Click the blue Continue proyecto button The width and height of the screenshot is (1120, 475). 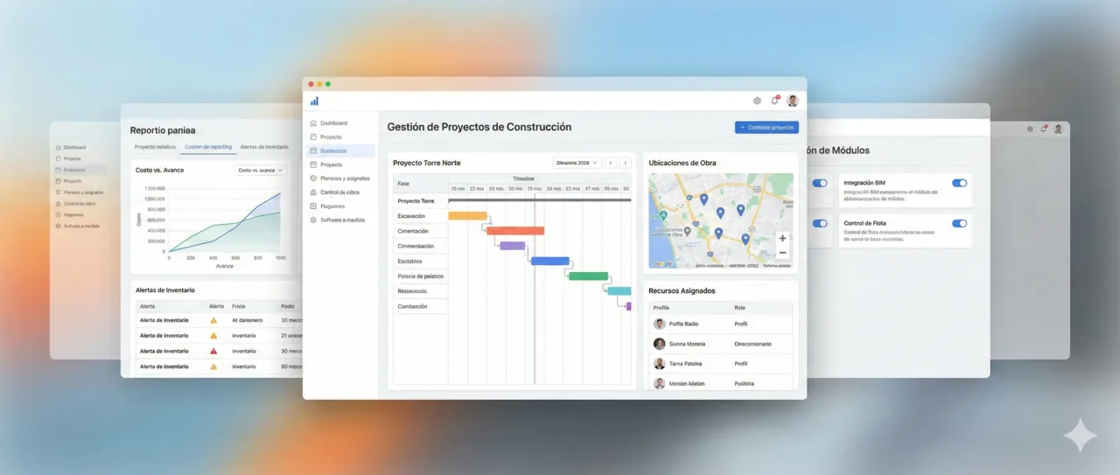[766, 128]
